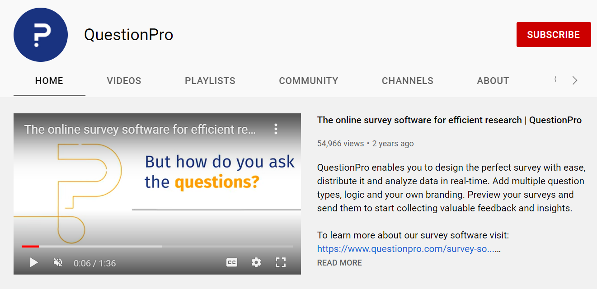Click the video title overlay in the player
This screenshot has width=597, height=289.
140,130
